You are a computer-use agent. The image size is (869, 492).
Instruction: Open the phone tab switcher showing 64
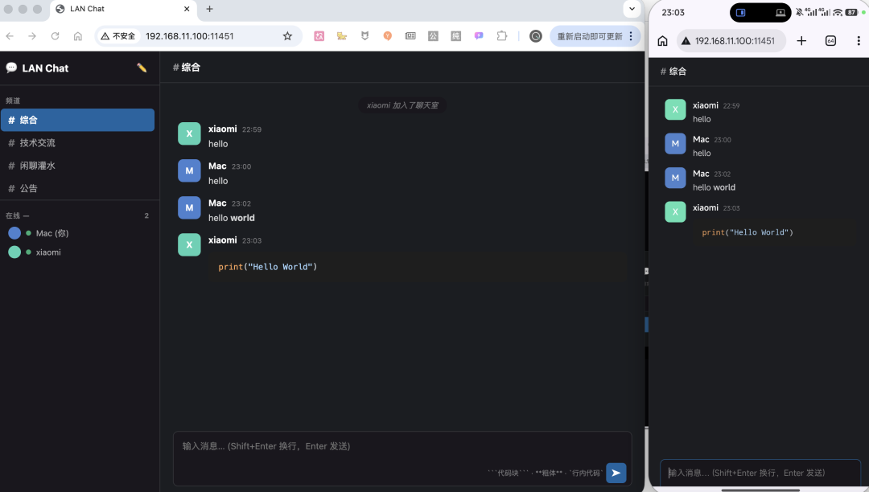tap(830, 41)
